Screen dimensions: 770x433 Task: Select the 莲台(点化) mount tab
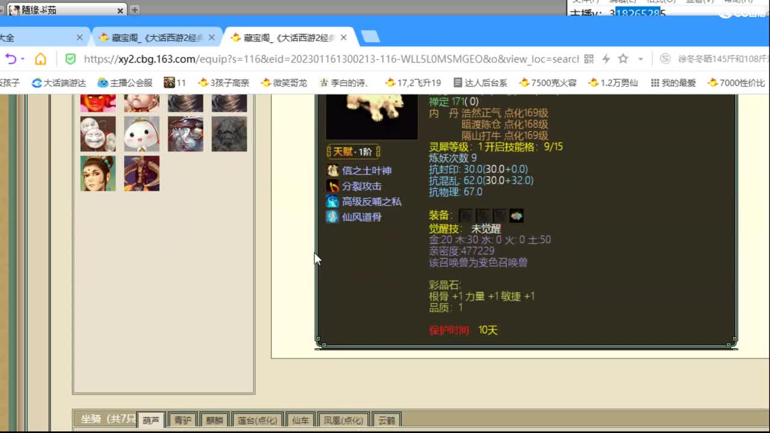click(257, 420)
